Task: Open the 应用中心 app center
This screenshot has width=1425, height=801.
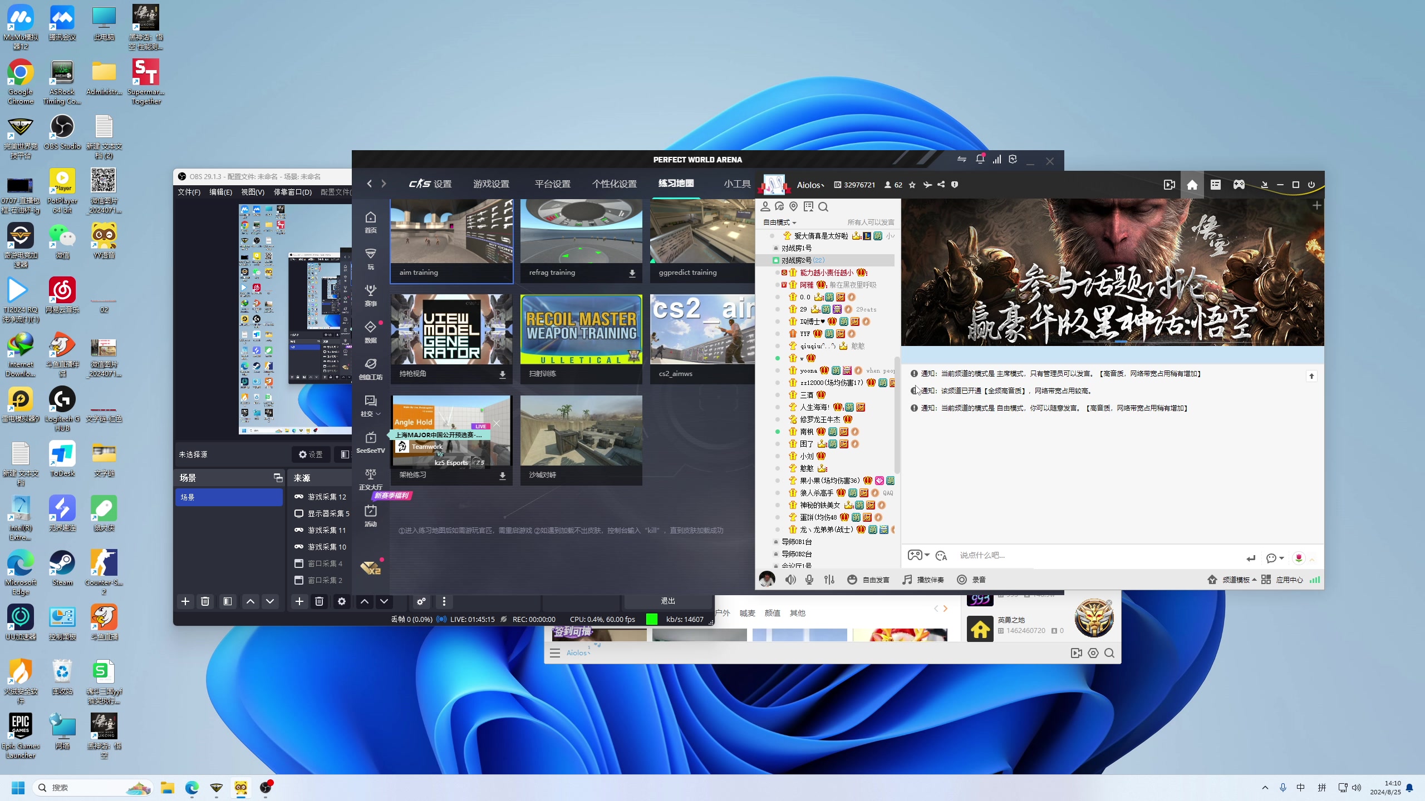Action: pyautogui.click(x=1282, y=580)
